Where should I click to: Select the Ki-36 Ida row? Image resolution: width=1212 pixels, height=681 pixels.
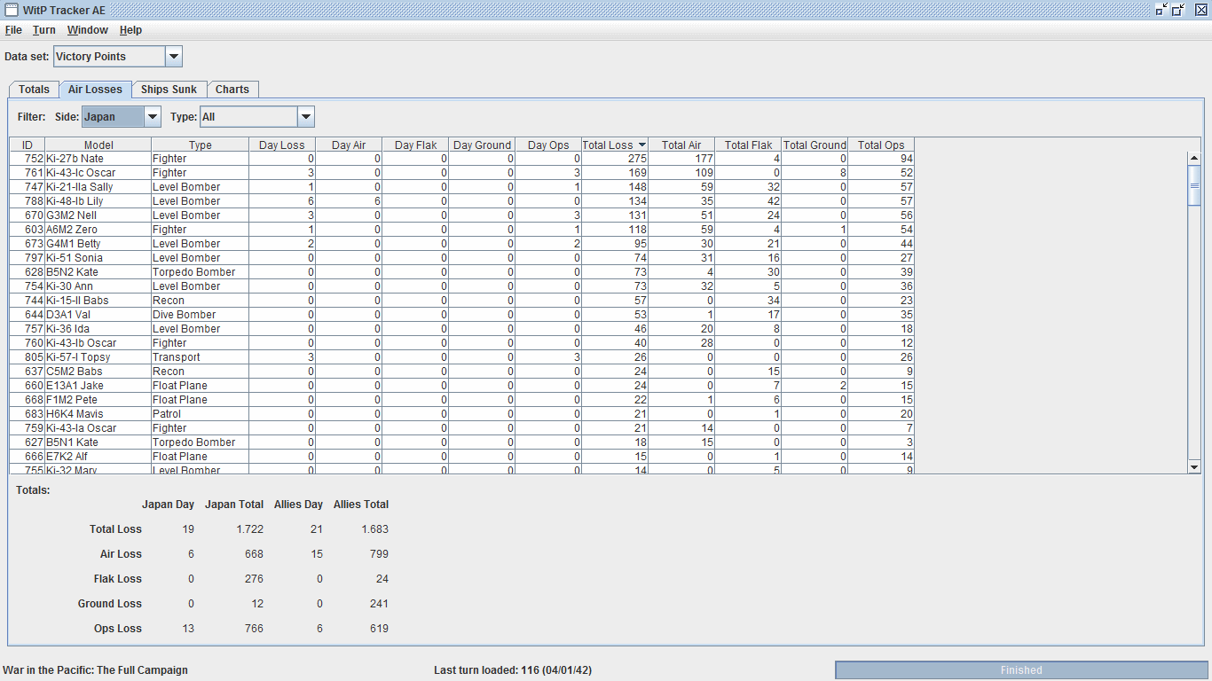462,329
